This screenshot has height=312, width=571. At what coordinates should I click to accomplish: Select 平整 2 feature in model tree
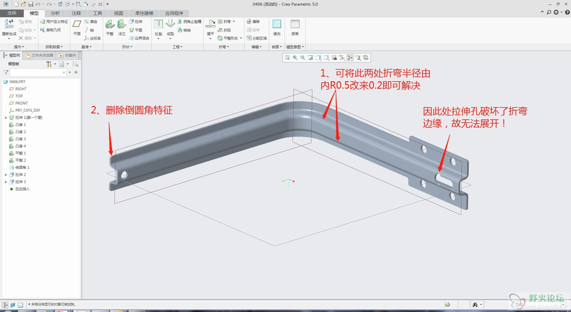[x=18, y=160]
